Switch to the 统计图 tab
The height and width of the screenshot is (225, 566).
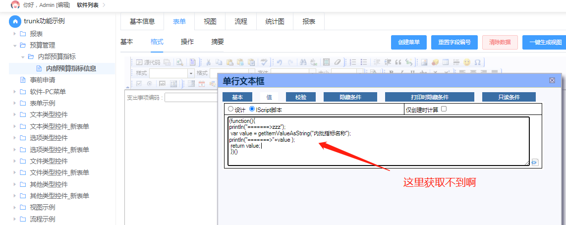pyautogui.click(x=275, y=21)
